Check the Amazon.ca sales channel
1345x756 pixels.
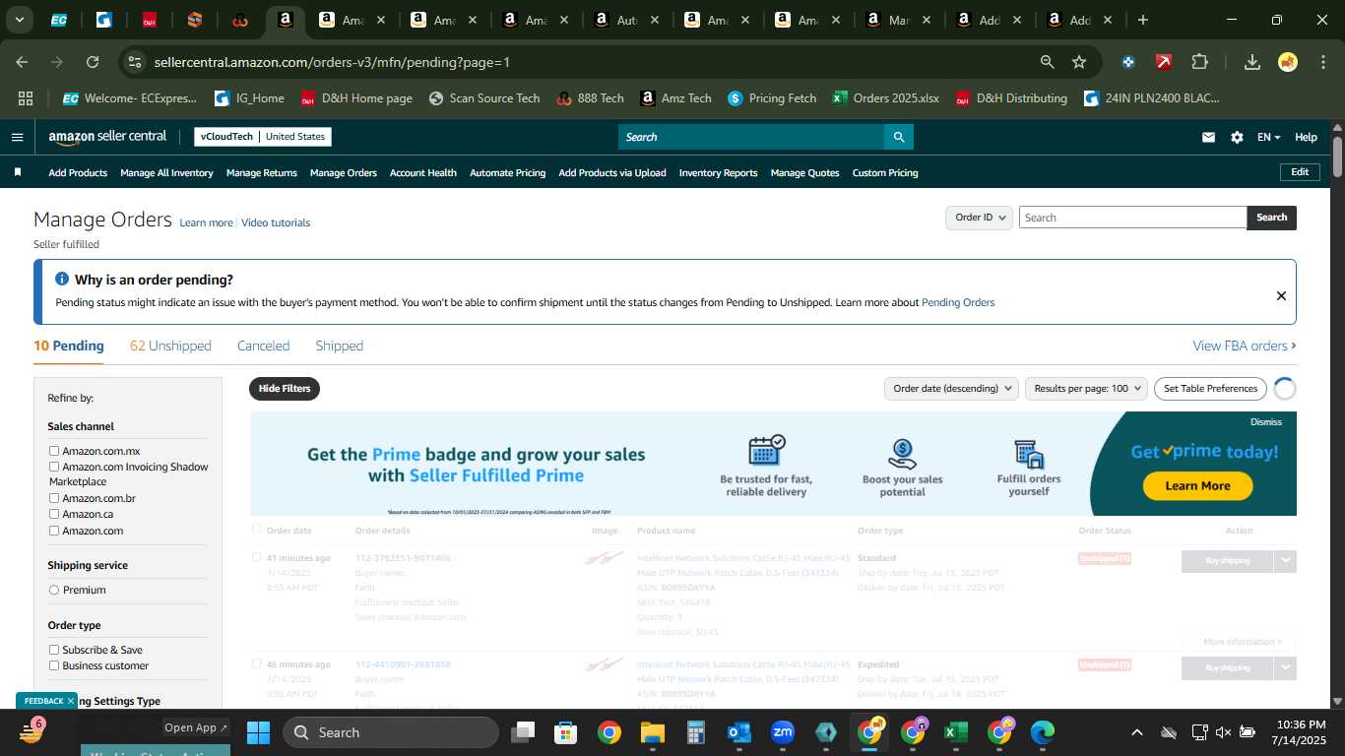pos(54,514)
